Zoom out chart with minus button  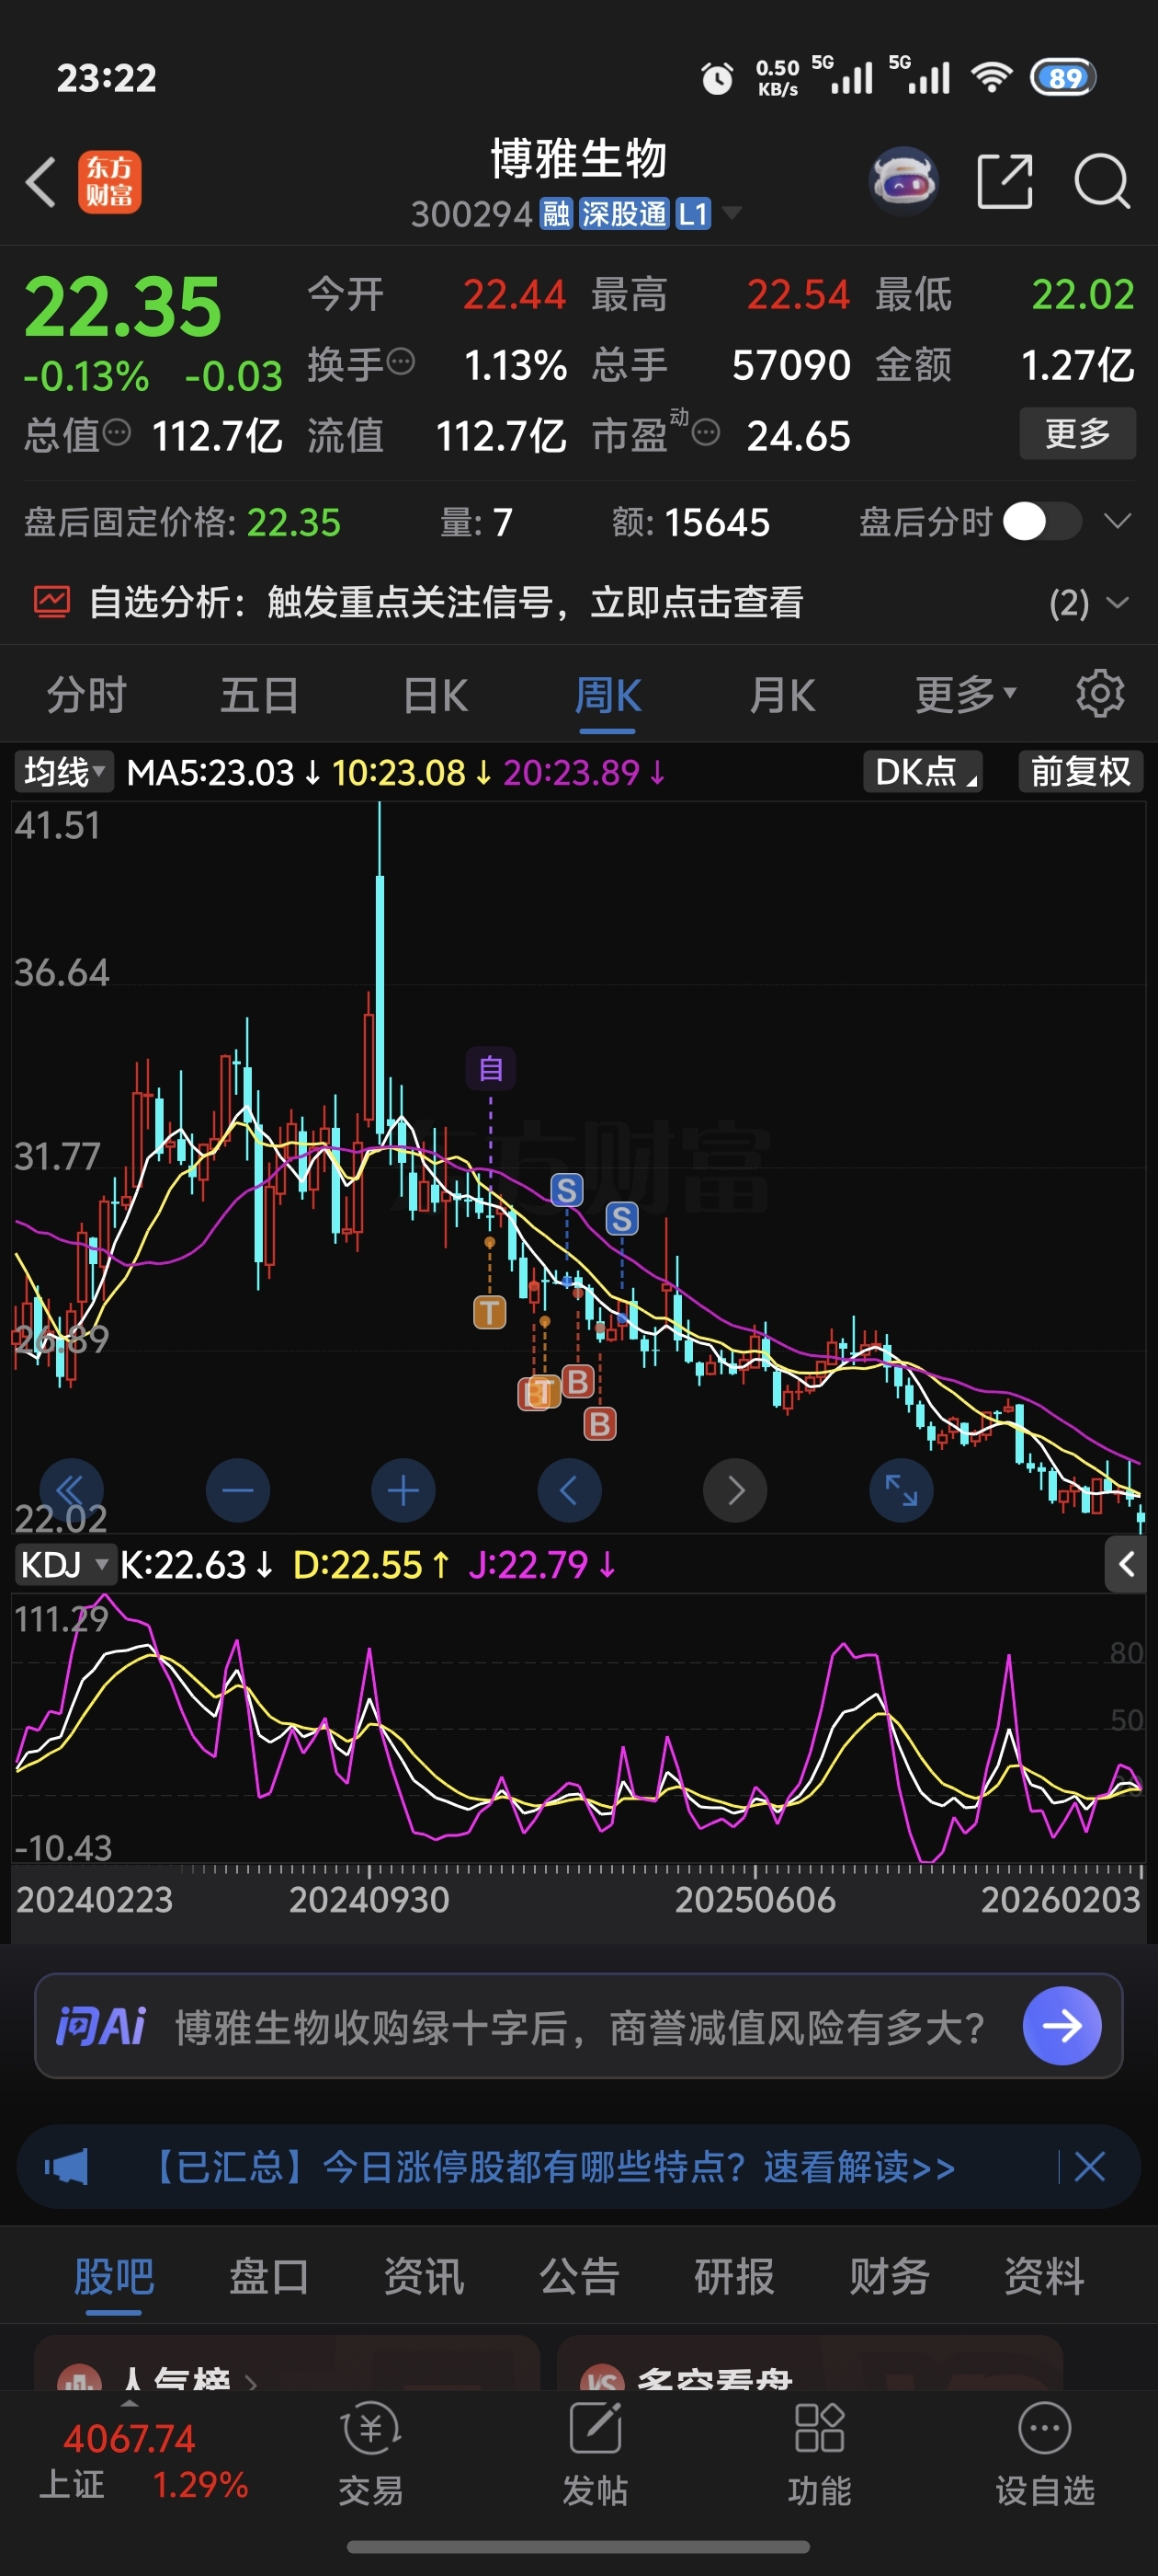238,1491
